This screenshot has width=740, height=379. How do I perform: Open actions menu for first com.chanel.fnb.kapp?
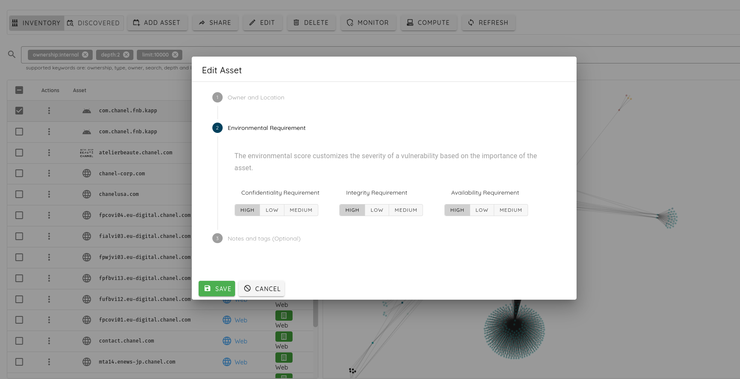[49, 111]
